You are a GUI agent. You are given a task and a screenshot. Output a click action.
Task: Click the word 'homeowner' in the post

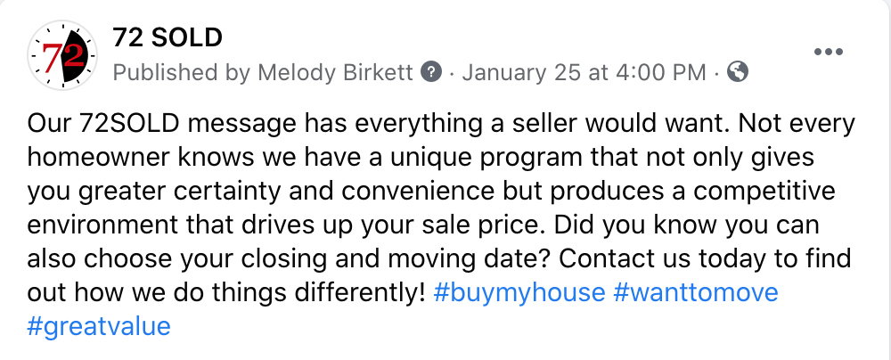coord(99,159)
